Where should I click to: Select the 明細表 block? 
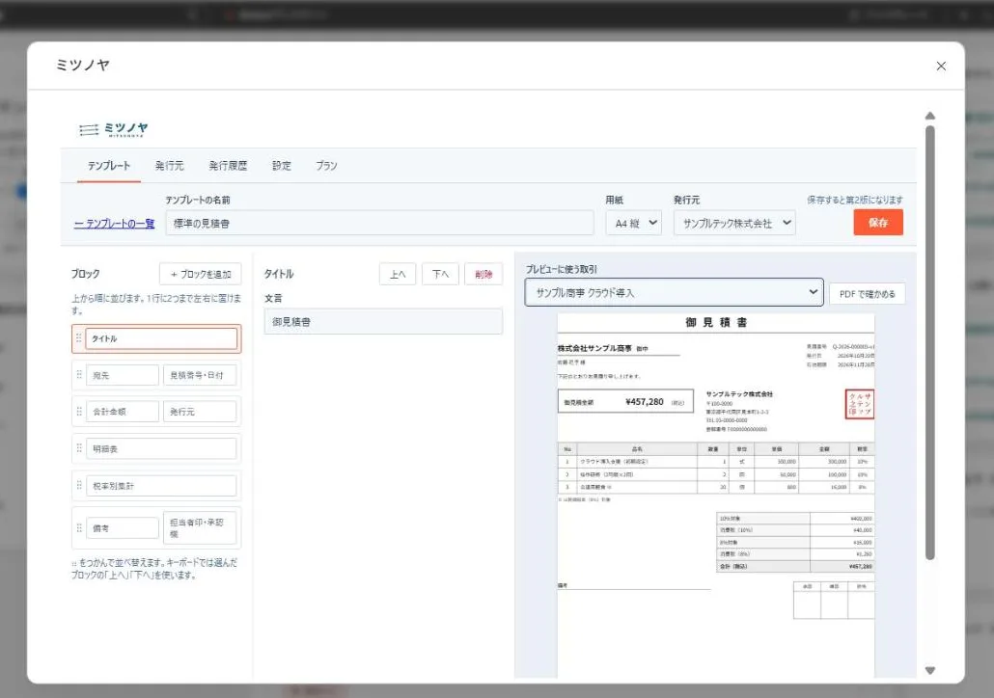pyautogui.click(x=162, y=448)
